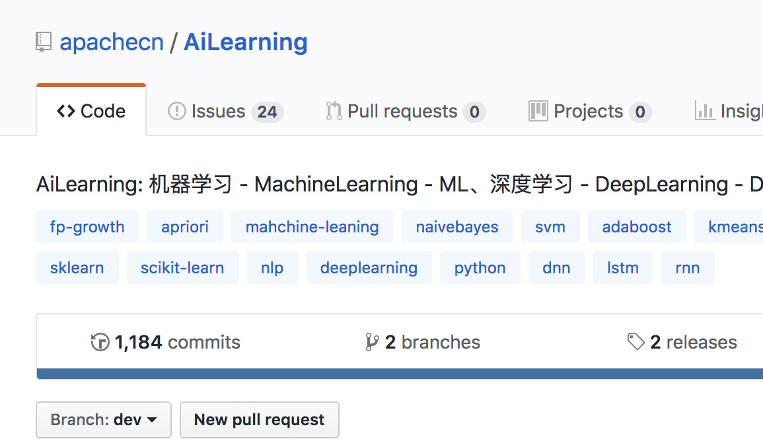Image resolution: width=763 pixels, height=445 pixels.
Task: Click the Projects board icon
Action: 538,111
